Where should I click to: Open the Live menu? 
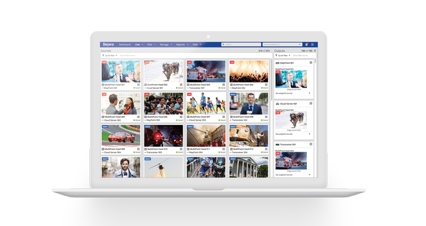139,44
